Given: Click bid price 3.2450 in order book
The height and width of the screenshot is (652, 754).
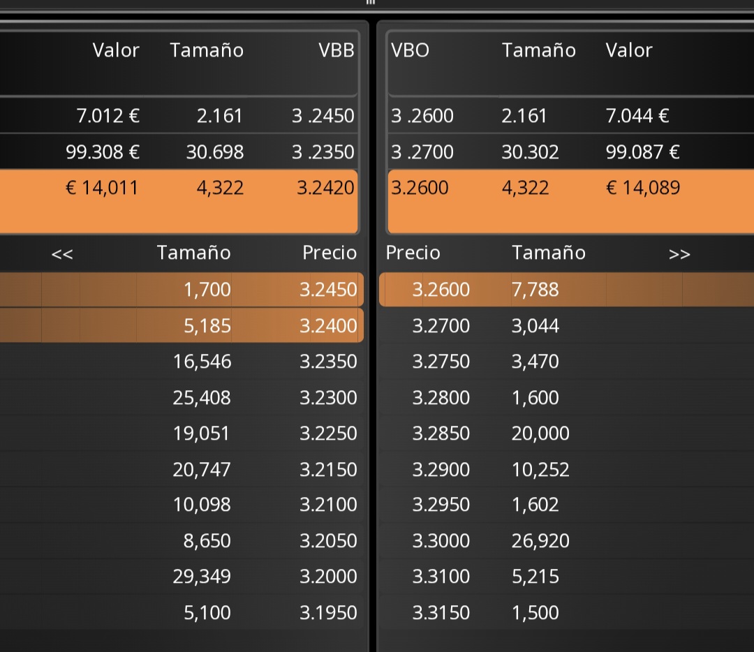Looking at the screenshot, I should coord(328,290).
